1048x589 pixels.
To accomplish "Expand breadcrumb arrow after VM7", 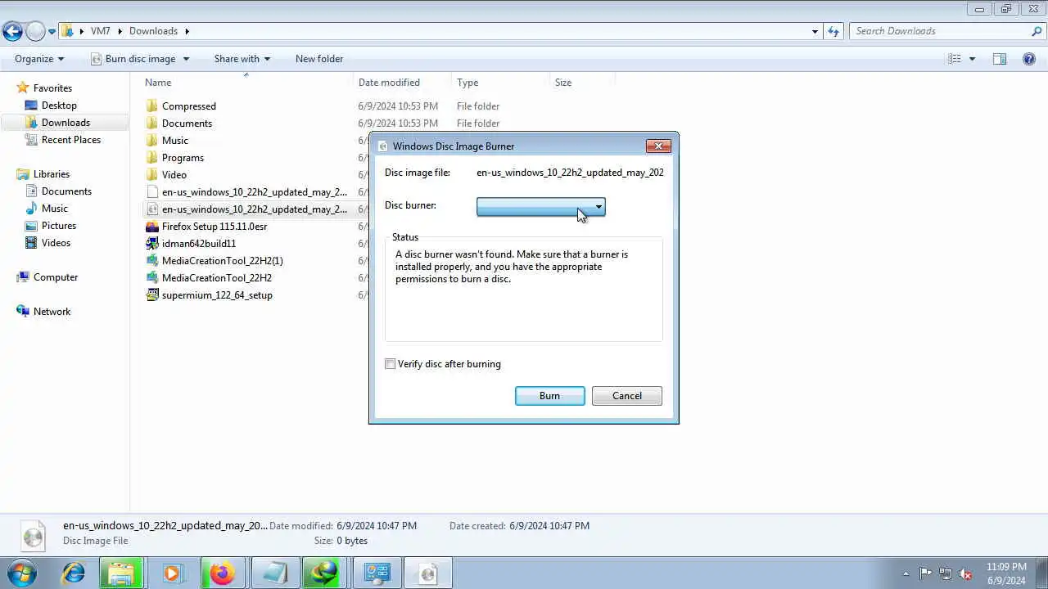I will pos(120,31).
